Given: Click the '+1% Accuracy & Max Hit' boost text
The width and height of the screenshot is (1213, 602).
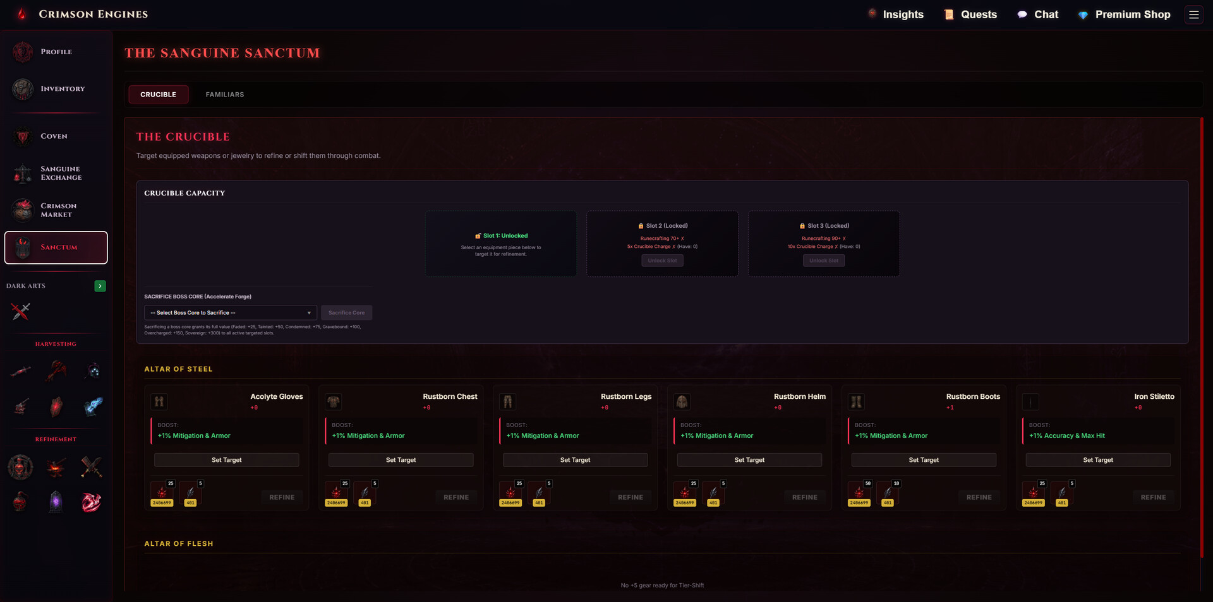Looking at the screenshot, I should (1067, 436).
